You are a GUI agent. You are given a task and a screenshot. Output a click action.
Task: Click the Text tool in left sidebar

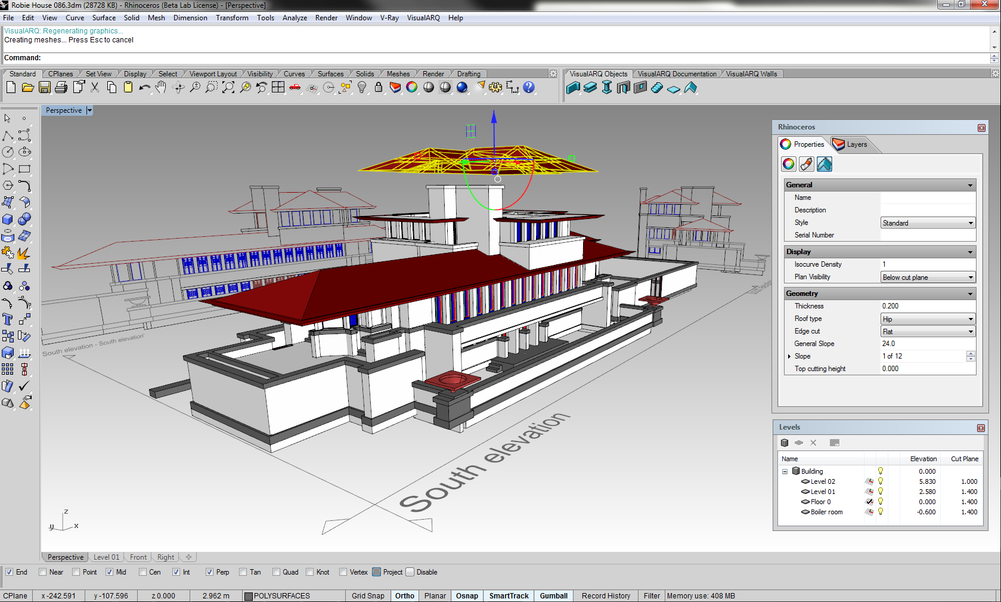point(8,319)
